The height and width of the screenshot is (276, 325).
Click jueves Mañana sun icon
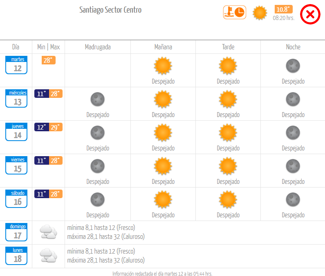click(x=163, y=133)
